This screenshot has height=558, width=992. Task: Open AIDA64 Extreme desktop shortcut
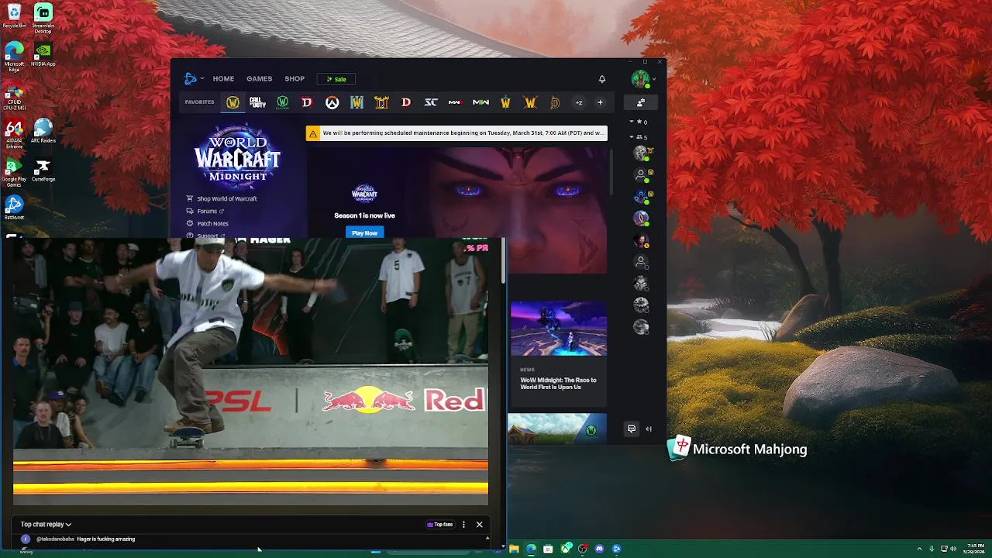click(14, 133)
